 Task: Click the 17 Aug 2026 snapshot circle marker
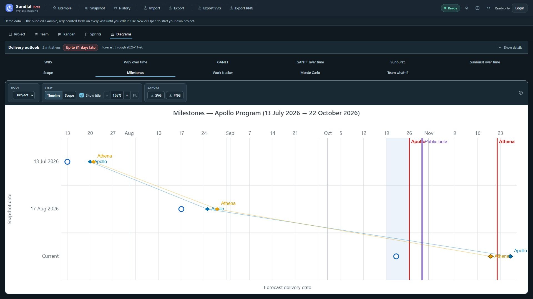pos(181,209)
